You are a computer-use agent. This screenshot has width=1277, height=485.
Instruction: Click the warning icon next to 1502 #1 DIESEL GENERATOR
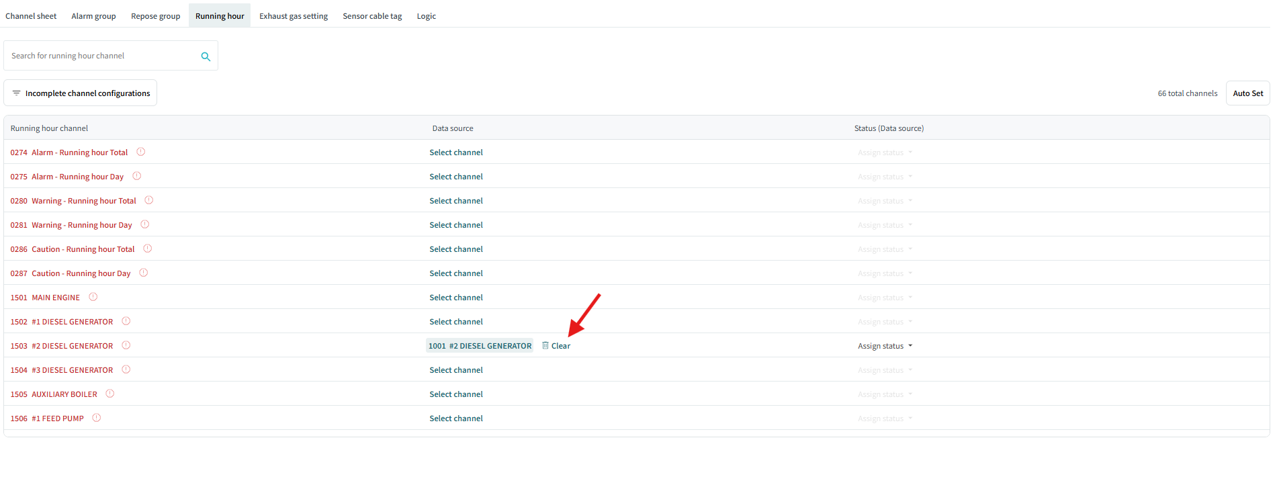click(x=126, y=321)
